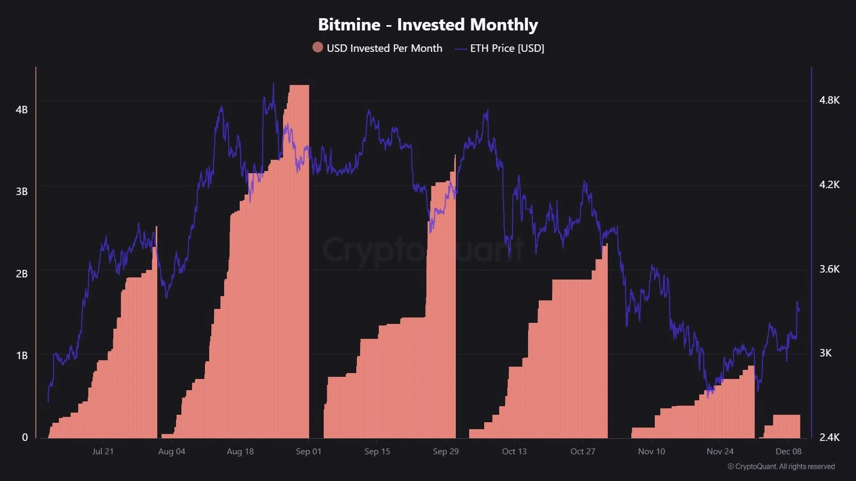Open the CryptoQuant copyright notice link
This screenshot has height=481, width=856.
click(x=781, y=467)
